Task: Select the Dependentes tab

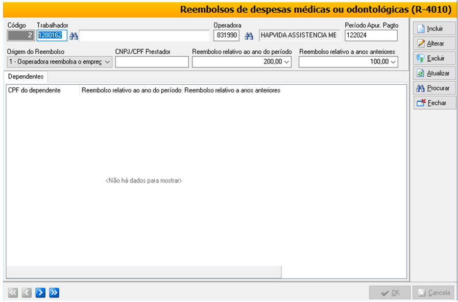Action: 26,77
